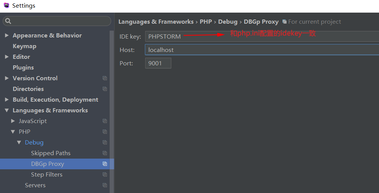Open the Plugins settings page

point(23,68)
